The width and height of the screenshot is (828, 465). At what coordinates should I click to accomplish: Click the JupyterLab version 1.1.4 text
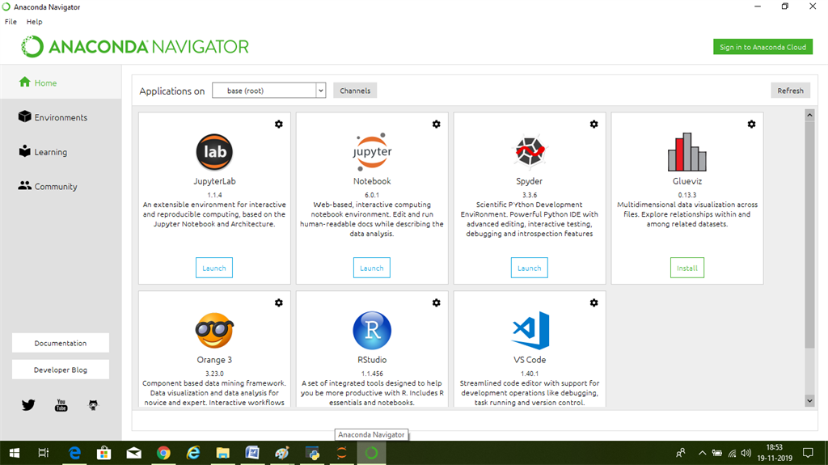pos(214,195)
